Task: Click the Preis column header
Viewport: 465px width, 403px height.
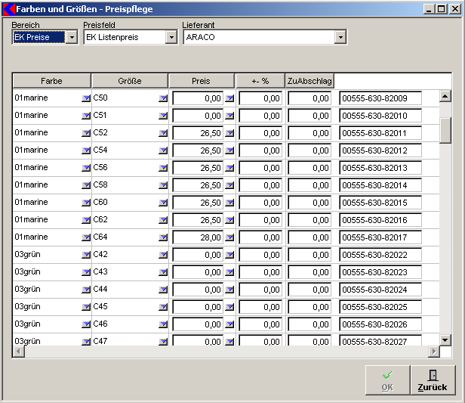Action: (201, 81)
